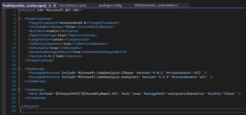Click the LangVersion Latest value
This screenshot has width=246, height=115.
coord(58,39)
